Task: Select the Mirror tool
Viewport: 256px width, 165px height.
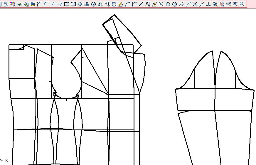Action: (x=100, y=4)
